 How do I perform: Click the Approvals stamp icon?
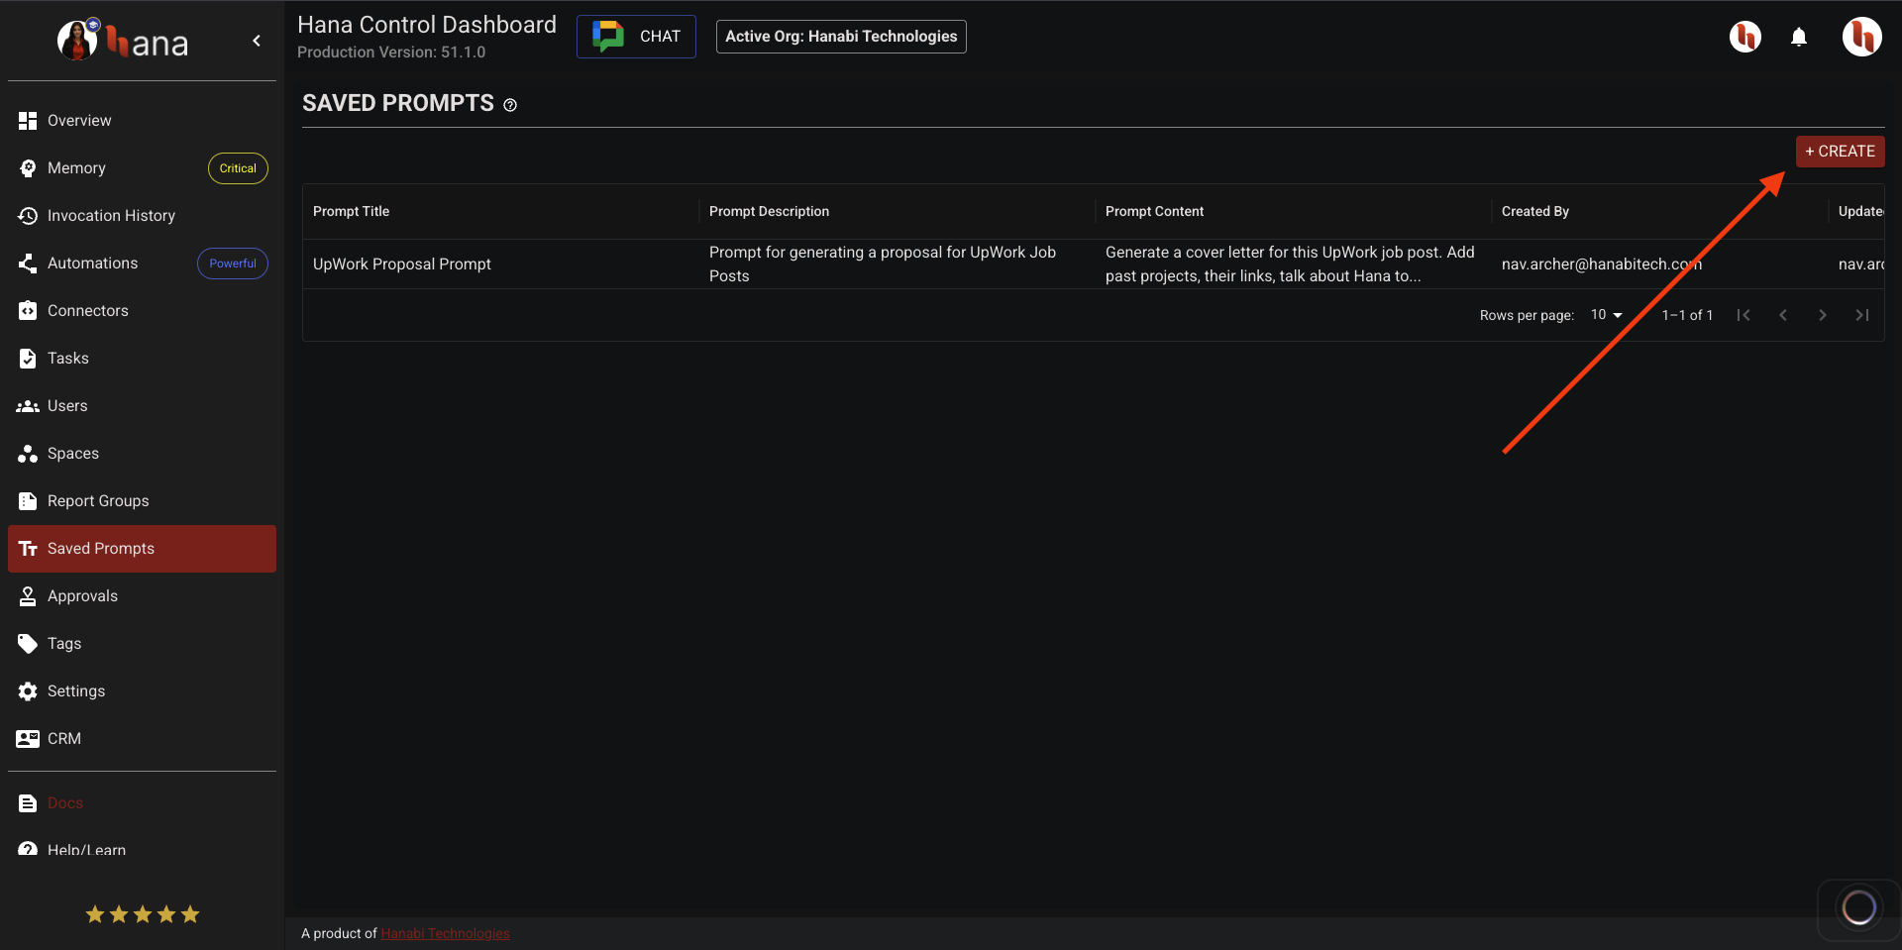tap(28, 596)
